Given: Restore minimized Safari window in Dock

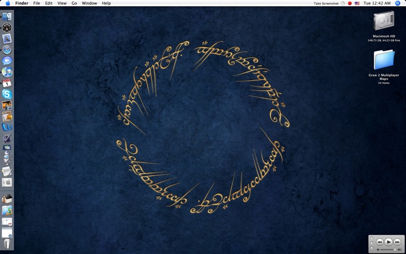Looking at the screenshot, I should point(7,233).
